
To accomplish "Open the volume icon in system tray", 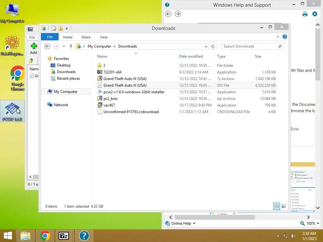I will pos(293,236).
